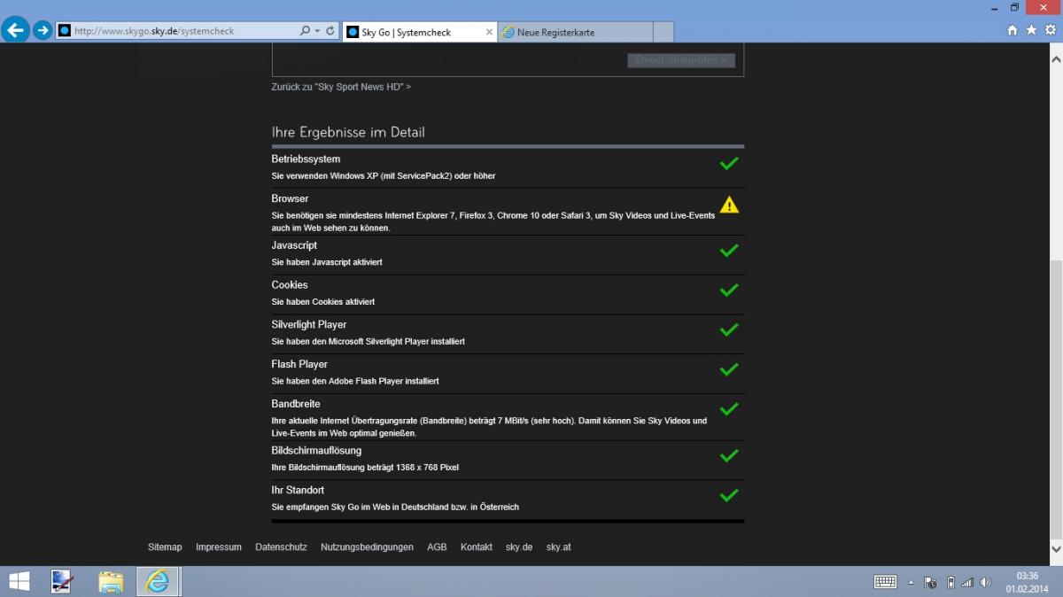Click the Ihre Ergebnisse im Detail heading
The width and height of the screenshot is (1063, 597).
pos(348,132)
